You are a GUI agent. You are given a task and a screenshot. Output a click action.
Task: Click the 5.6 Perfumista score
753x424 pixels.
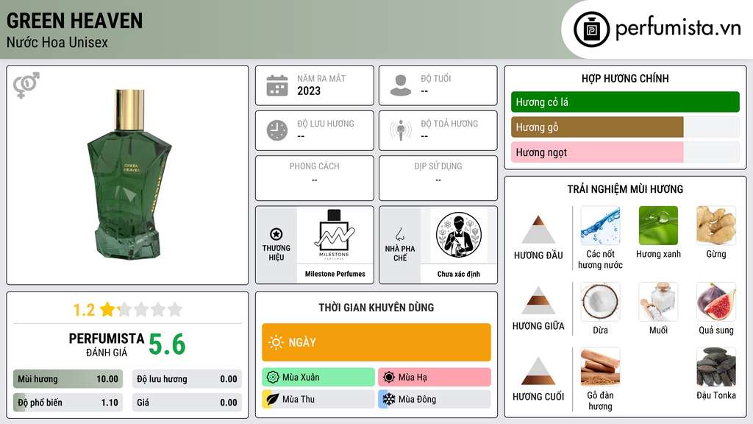167,344
